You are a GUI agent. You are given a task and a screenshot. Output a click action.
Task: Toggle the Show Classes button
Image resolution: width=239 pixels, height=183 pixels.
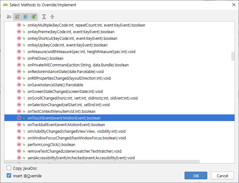[x=25, y=17]
